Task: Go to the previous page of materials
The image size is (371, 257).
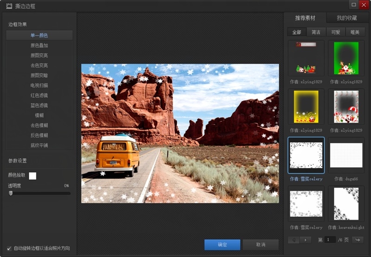Action: click(294, 240)
